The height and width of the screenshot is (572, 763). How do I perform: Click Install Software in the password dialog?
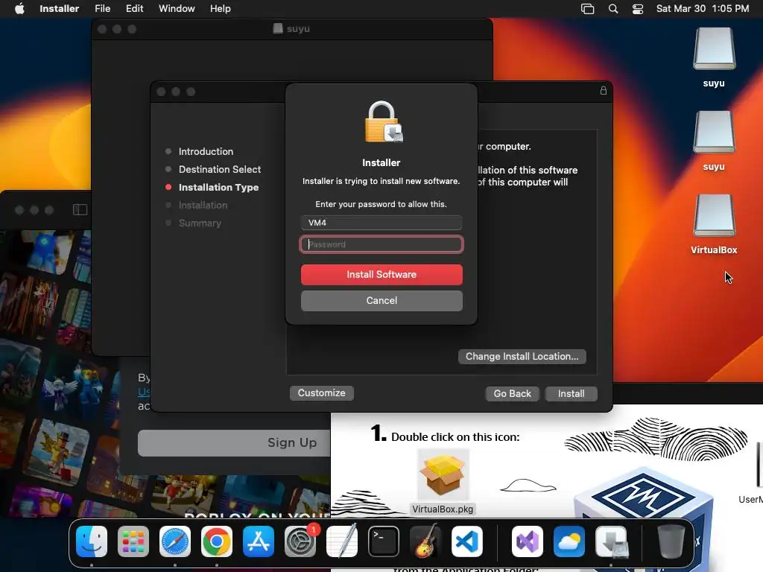[x=381, y=274]
